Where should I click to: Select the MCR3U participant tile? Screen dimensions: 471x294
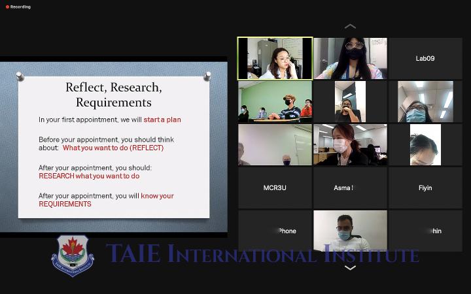[x=275, y=188]
